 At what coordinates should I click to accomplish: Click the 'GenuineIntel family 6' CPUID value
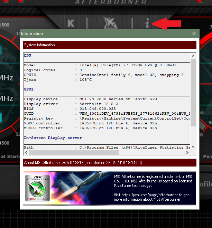(x=131, y=75)
